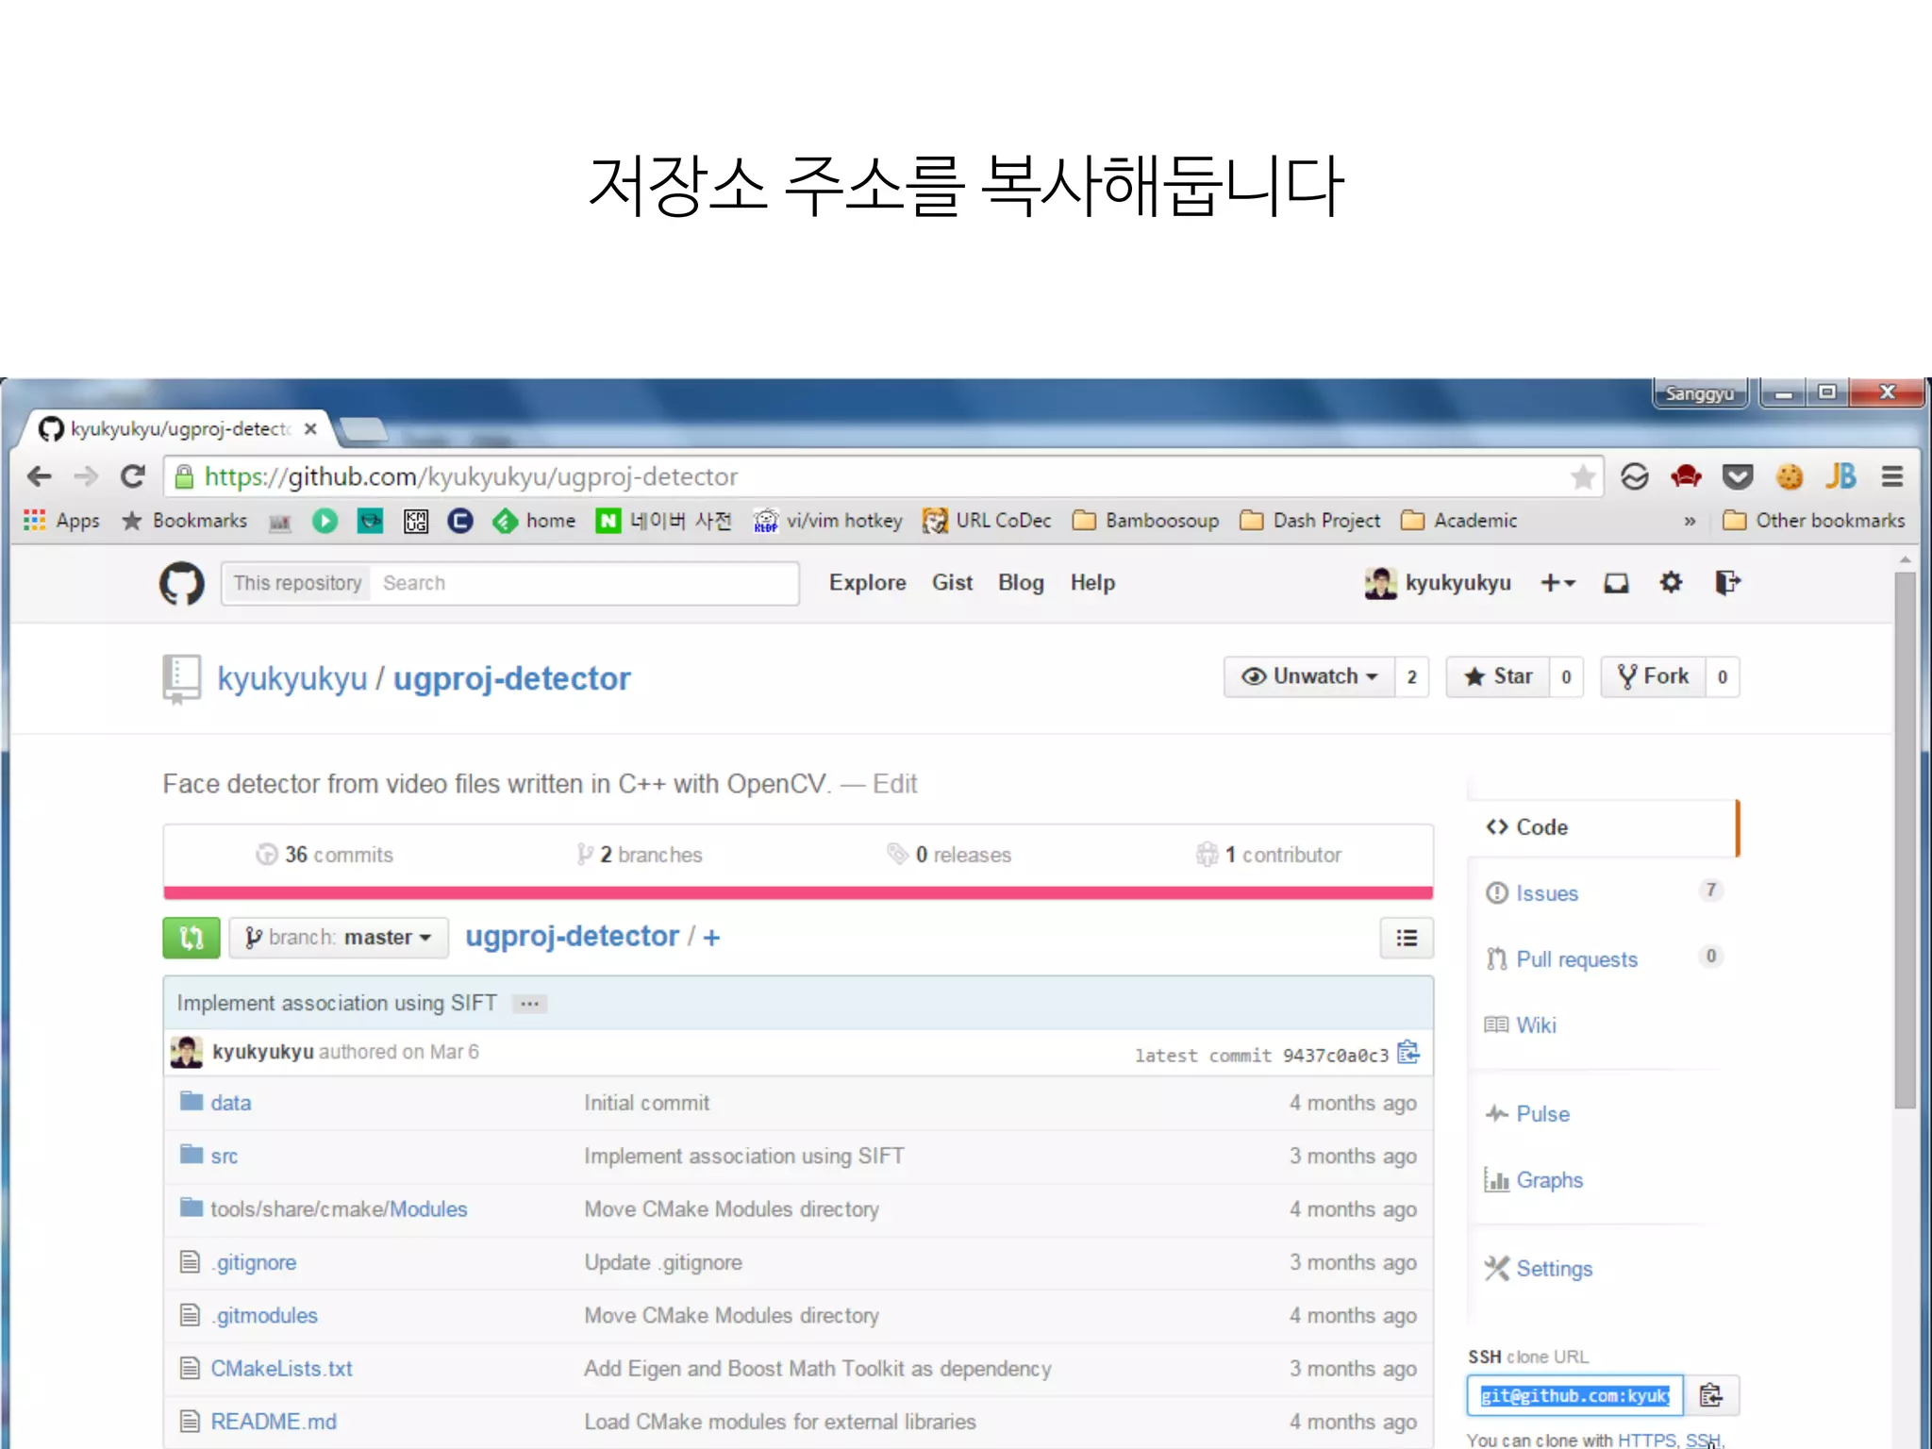
Task: Open the Chrome hamburger menu
Action: [x=1891, y=476]
